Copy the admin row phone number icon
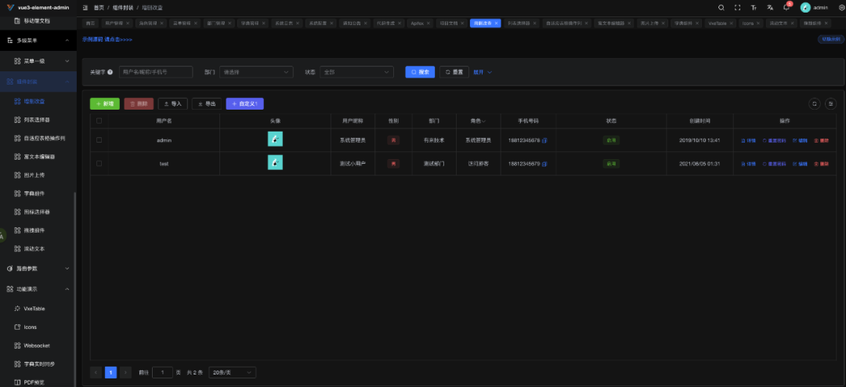Viewport: 846px width, 387px height. [544, 140]
